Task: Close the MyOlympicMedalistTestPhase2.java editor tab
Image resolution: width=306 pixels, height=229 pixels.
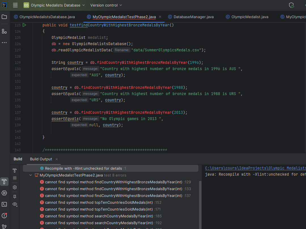Action: [x=160, y=17]
